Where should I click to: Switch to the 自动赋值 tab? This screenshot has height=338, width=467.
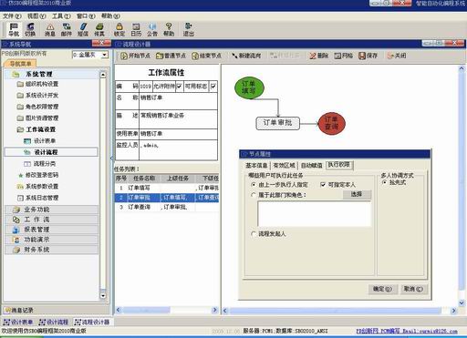[x=312, y=166]
